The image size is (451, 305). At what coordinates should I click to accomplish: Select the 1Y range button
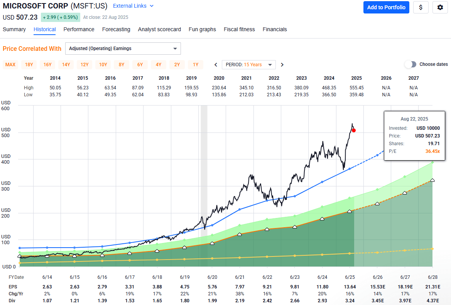click(x=196, y=65)
